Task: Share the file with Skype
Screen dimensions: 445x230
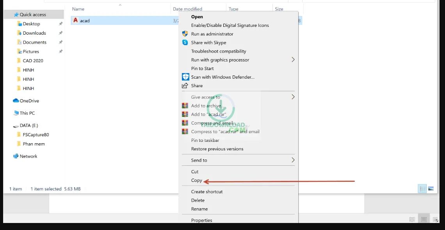Action: coord(208,42)
